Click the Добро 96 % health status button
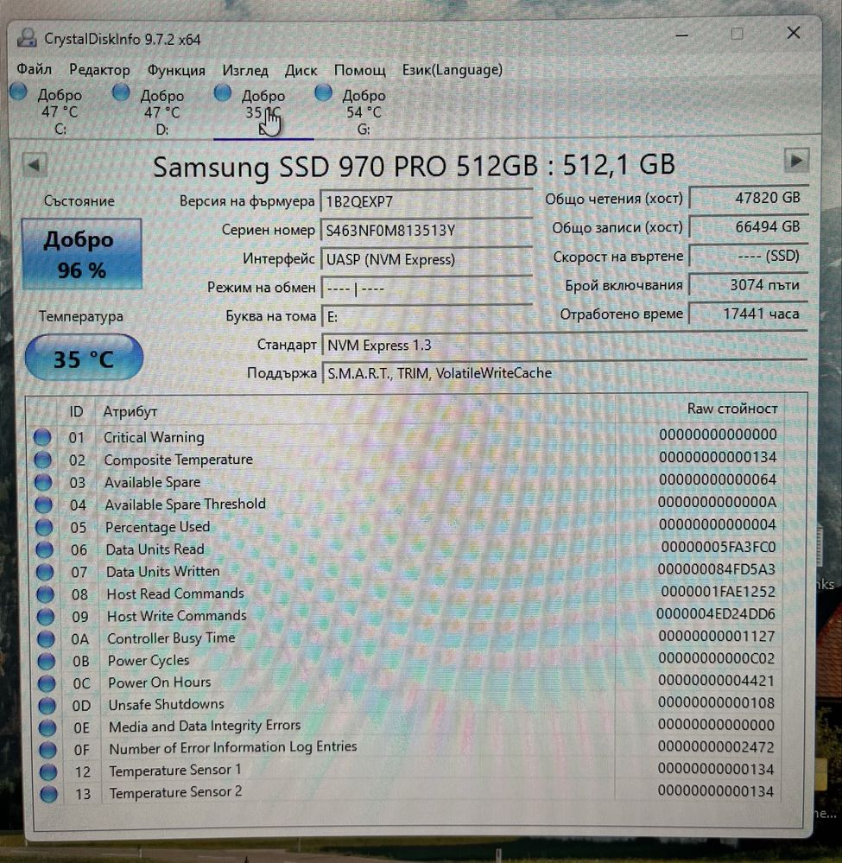This screenshot has height=863, width=842. coord(81,254)
